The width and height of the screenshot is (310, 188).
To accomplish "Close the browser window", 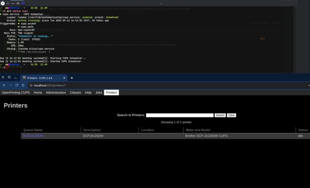I will (3, 77).
